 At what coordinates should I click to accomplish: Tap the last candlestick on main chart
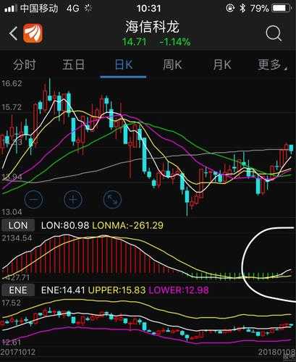(291, 148)
